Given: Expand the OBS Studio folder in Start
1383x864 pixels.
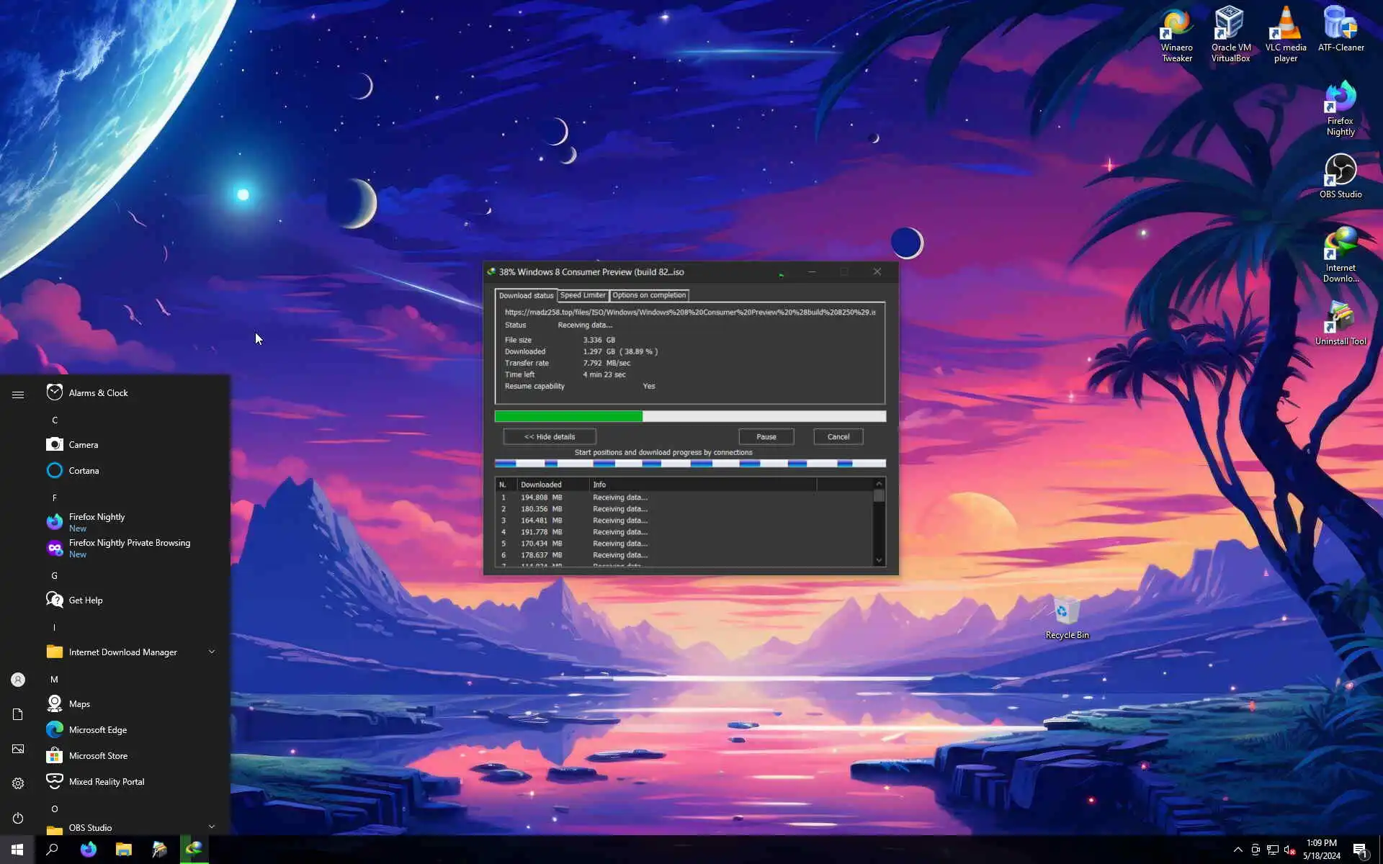Looking at the screenshot, I should tap(212, 827).
